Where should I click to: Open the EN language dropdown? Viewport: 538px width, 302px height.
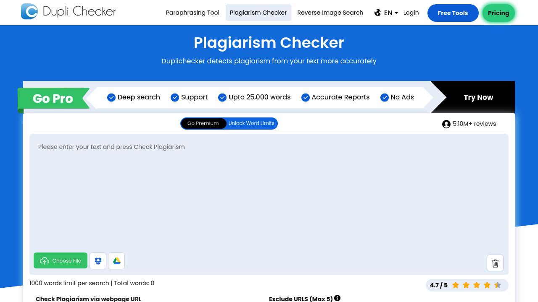[391, 13]
